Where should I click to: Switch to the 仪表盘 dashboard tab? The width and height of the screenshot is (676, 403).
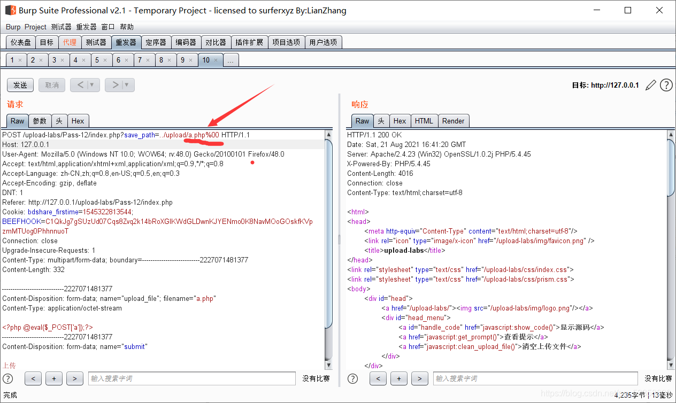tap(21, 42)
